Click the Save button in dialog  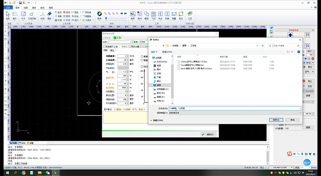coord(276,120)
